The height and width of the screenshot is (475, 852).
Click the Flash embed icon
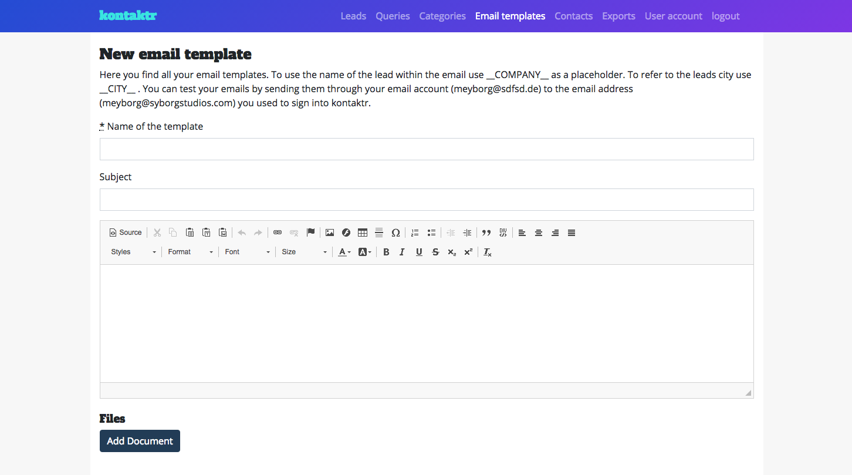click(346, 233)
